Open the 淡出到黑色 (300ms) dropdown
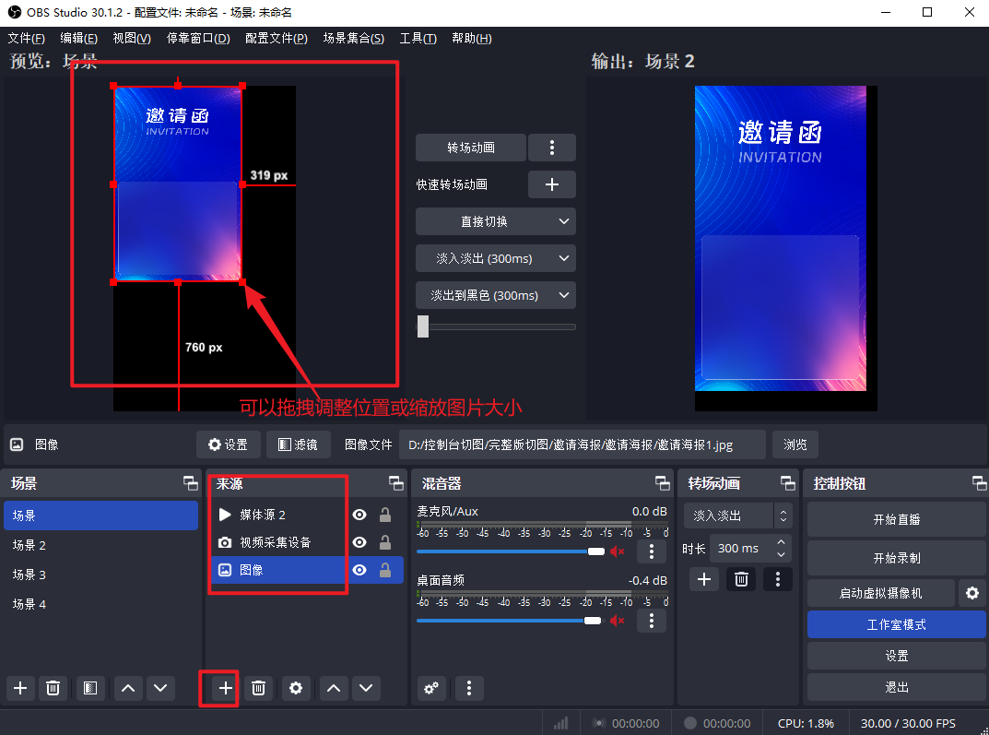 (495, 295)
